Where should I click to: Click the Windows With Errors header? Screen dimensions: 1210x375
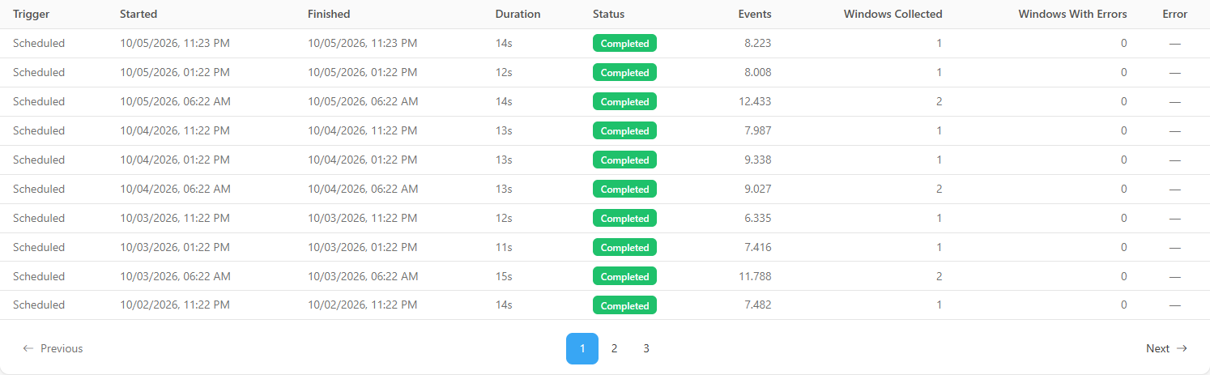1072,14
